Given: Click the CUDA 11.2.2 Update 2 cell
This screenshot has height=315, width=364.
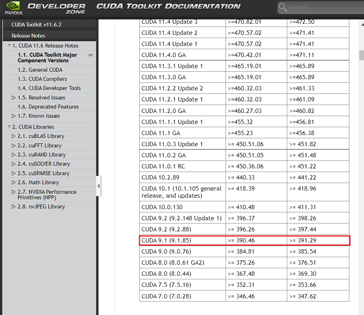Looking at the screenshot, I should (x=182, y=88).
